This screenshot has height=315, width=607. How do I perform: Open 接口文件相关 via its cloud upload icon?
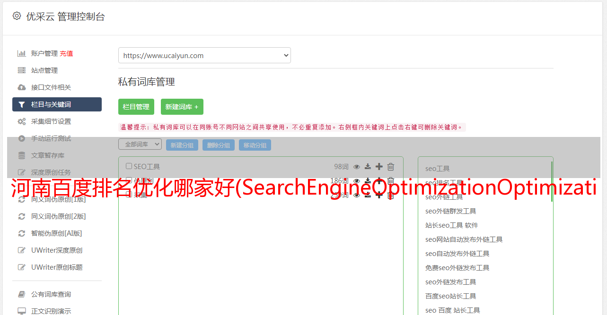[x=22, y=87]
